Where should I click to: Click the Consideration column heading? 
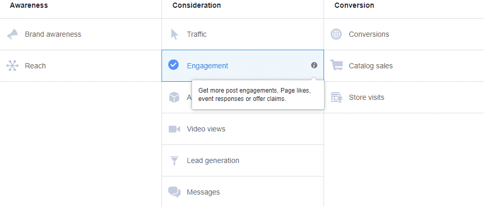pyautogui.click(x=197, y=5)
